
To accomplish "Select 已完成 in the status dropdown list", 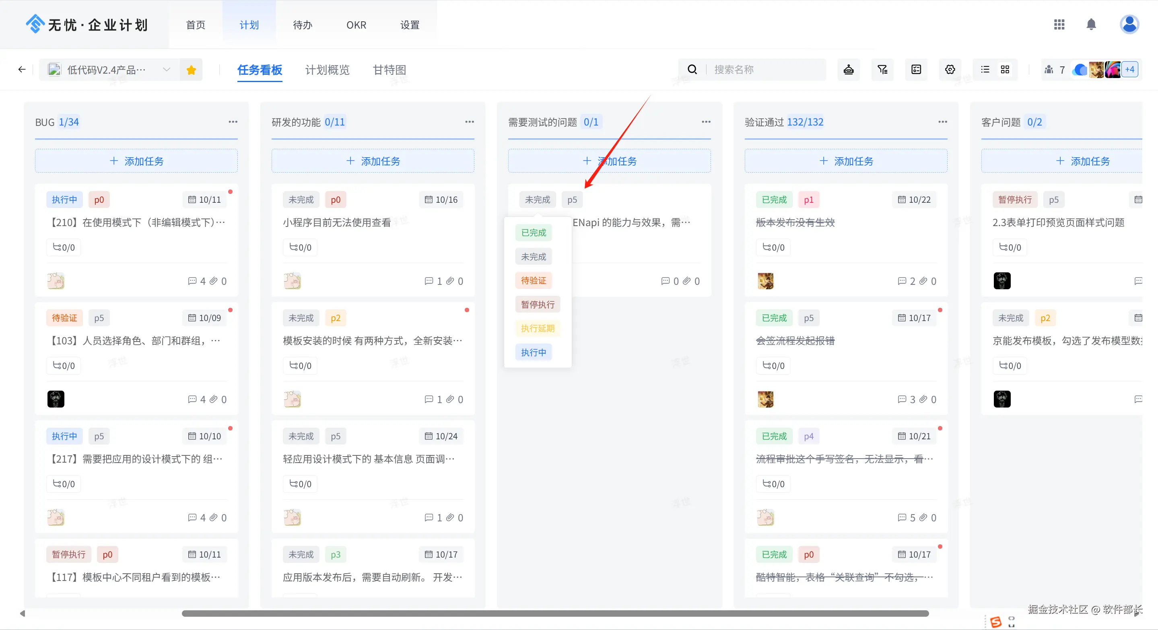I will pyautogui.click(x=533, y=233).
